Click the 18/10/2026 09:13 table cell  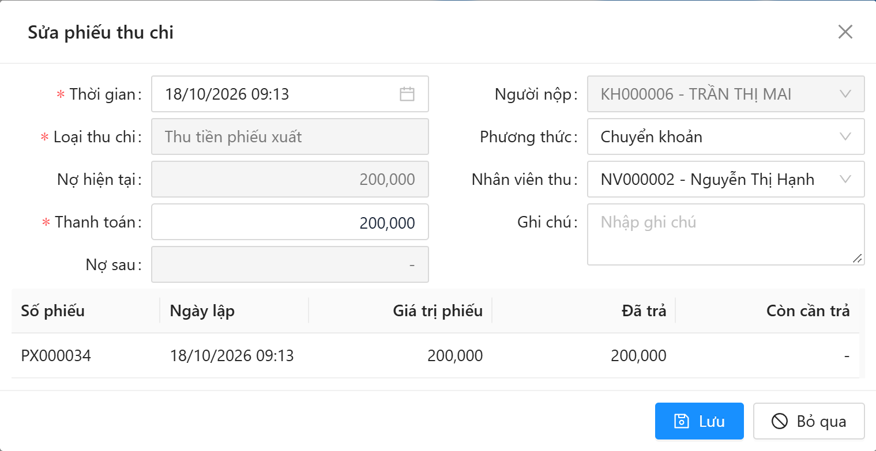click(x=234, y=356)
